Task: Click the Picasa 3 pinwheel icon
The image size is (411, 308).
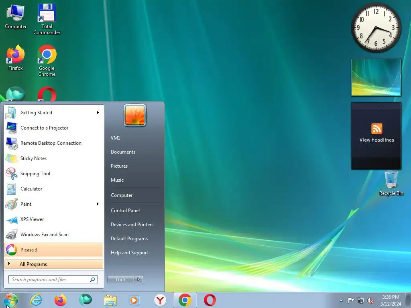Action: [x=11, y=249]
